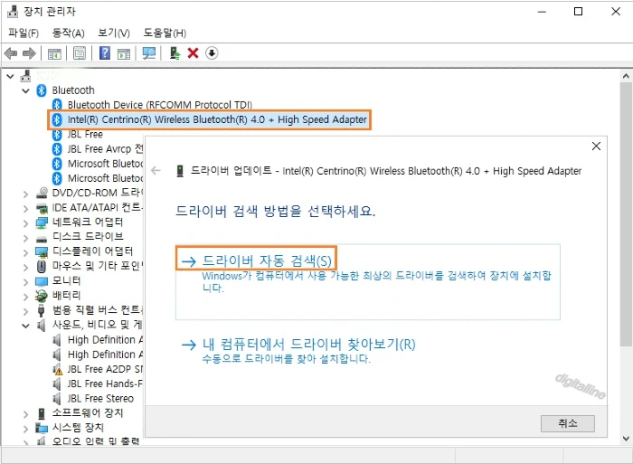633x464 pixels.
Task: Expand the 배터리 category
Action: pyautogui.click(x=25, y=297)
